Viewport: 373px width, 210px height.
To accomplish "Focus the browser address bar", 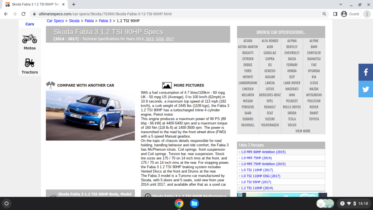I will coord(178,14).
